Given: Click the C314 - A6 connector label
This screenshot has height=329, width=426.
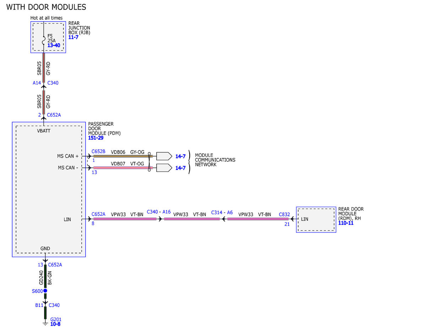Looking at the screenshot, I should coord(222,212).
